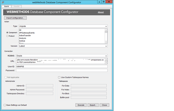Click the URL field scroll up arrow
174x111 pixels.
(x=106, y=60)
